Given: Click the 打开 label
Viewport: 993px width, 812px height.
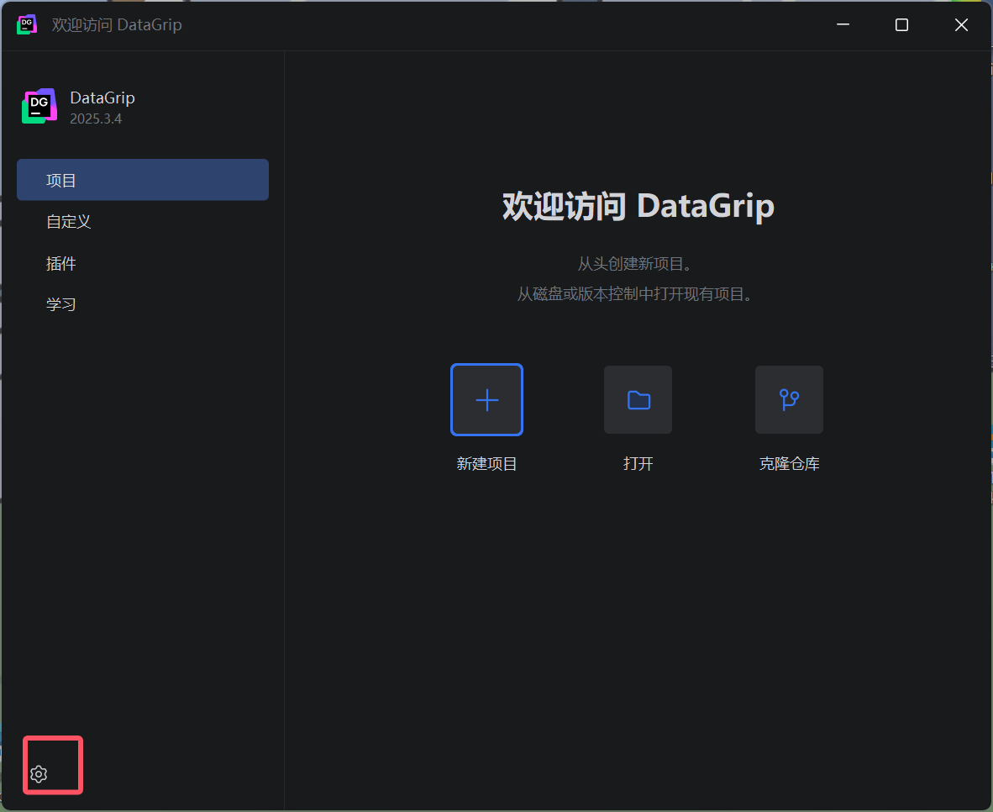Looking at the screenshot, I should 638,464.
